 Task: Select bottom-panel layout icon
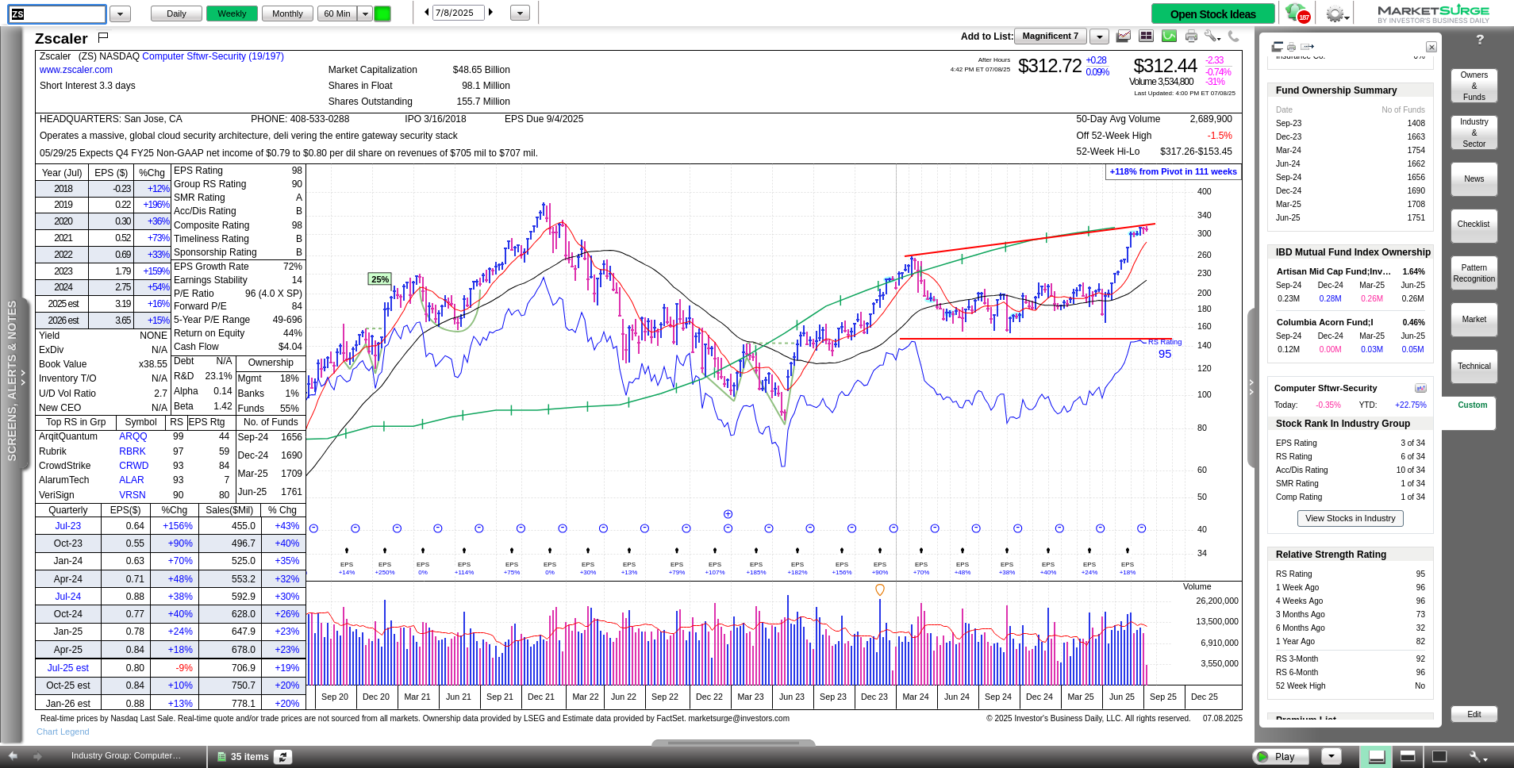click(1377, 757)
